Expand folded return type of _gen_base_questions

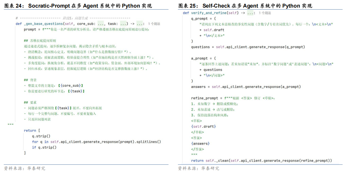coord(140,24)
